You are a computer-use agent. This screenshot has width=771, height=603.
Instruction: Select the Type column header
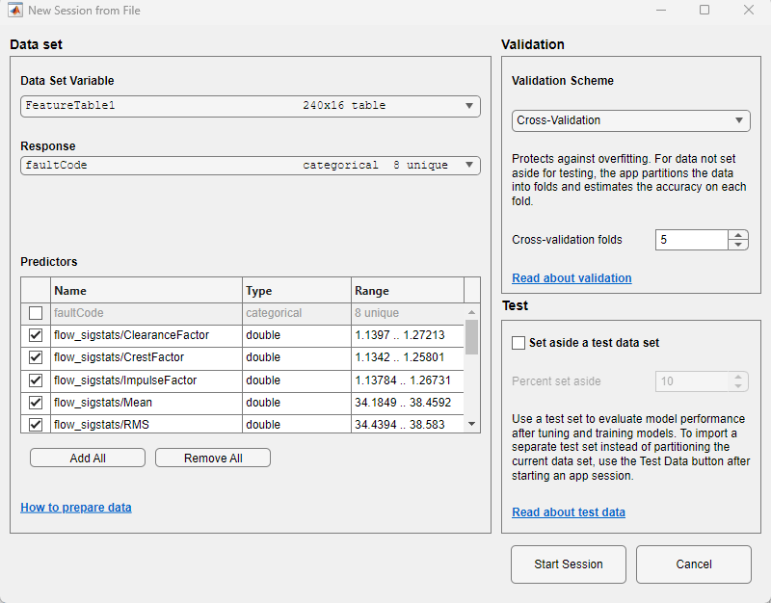coord(297,291)
